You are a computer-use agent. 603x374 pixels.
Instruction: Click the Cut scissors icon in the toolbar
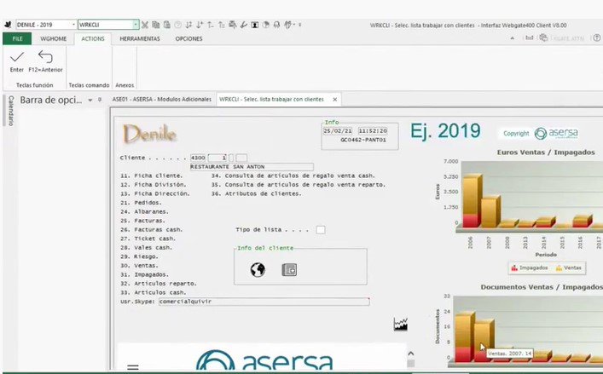145,25
